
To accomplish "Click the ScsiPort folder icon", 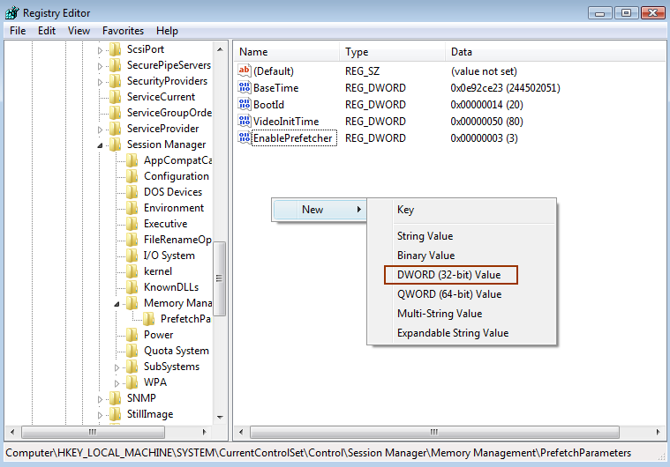I will 115,49.
